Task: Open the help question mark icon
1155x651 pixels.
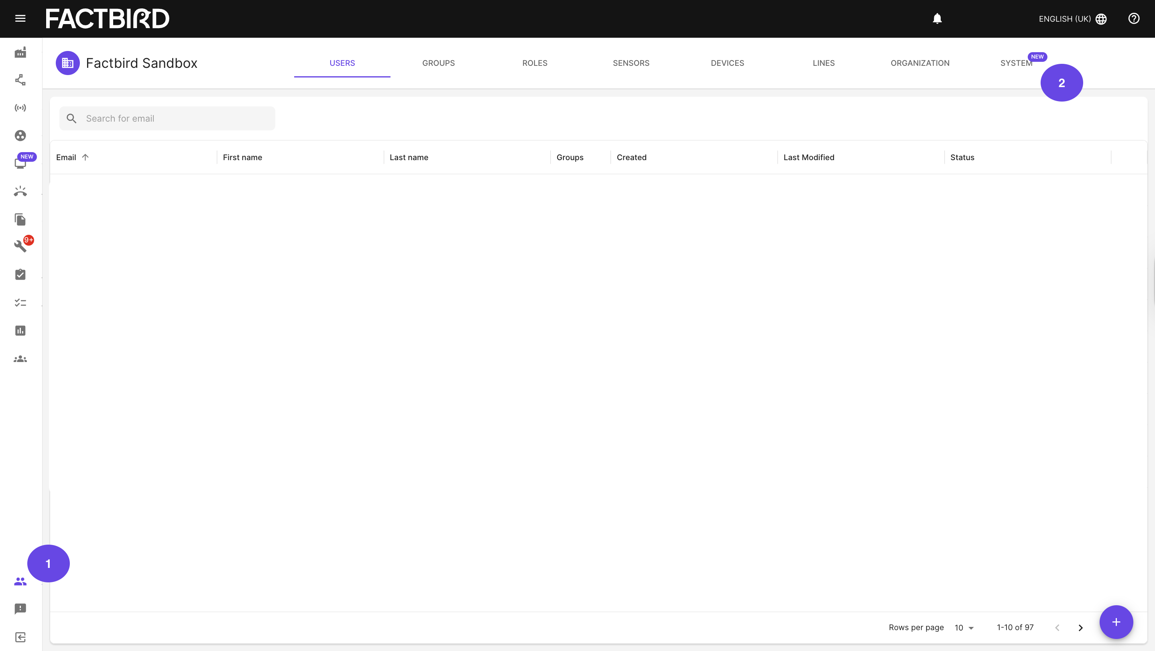Action: 1134,18
